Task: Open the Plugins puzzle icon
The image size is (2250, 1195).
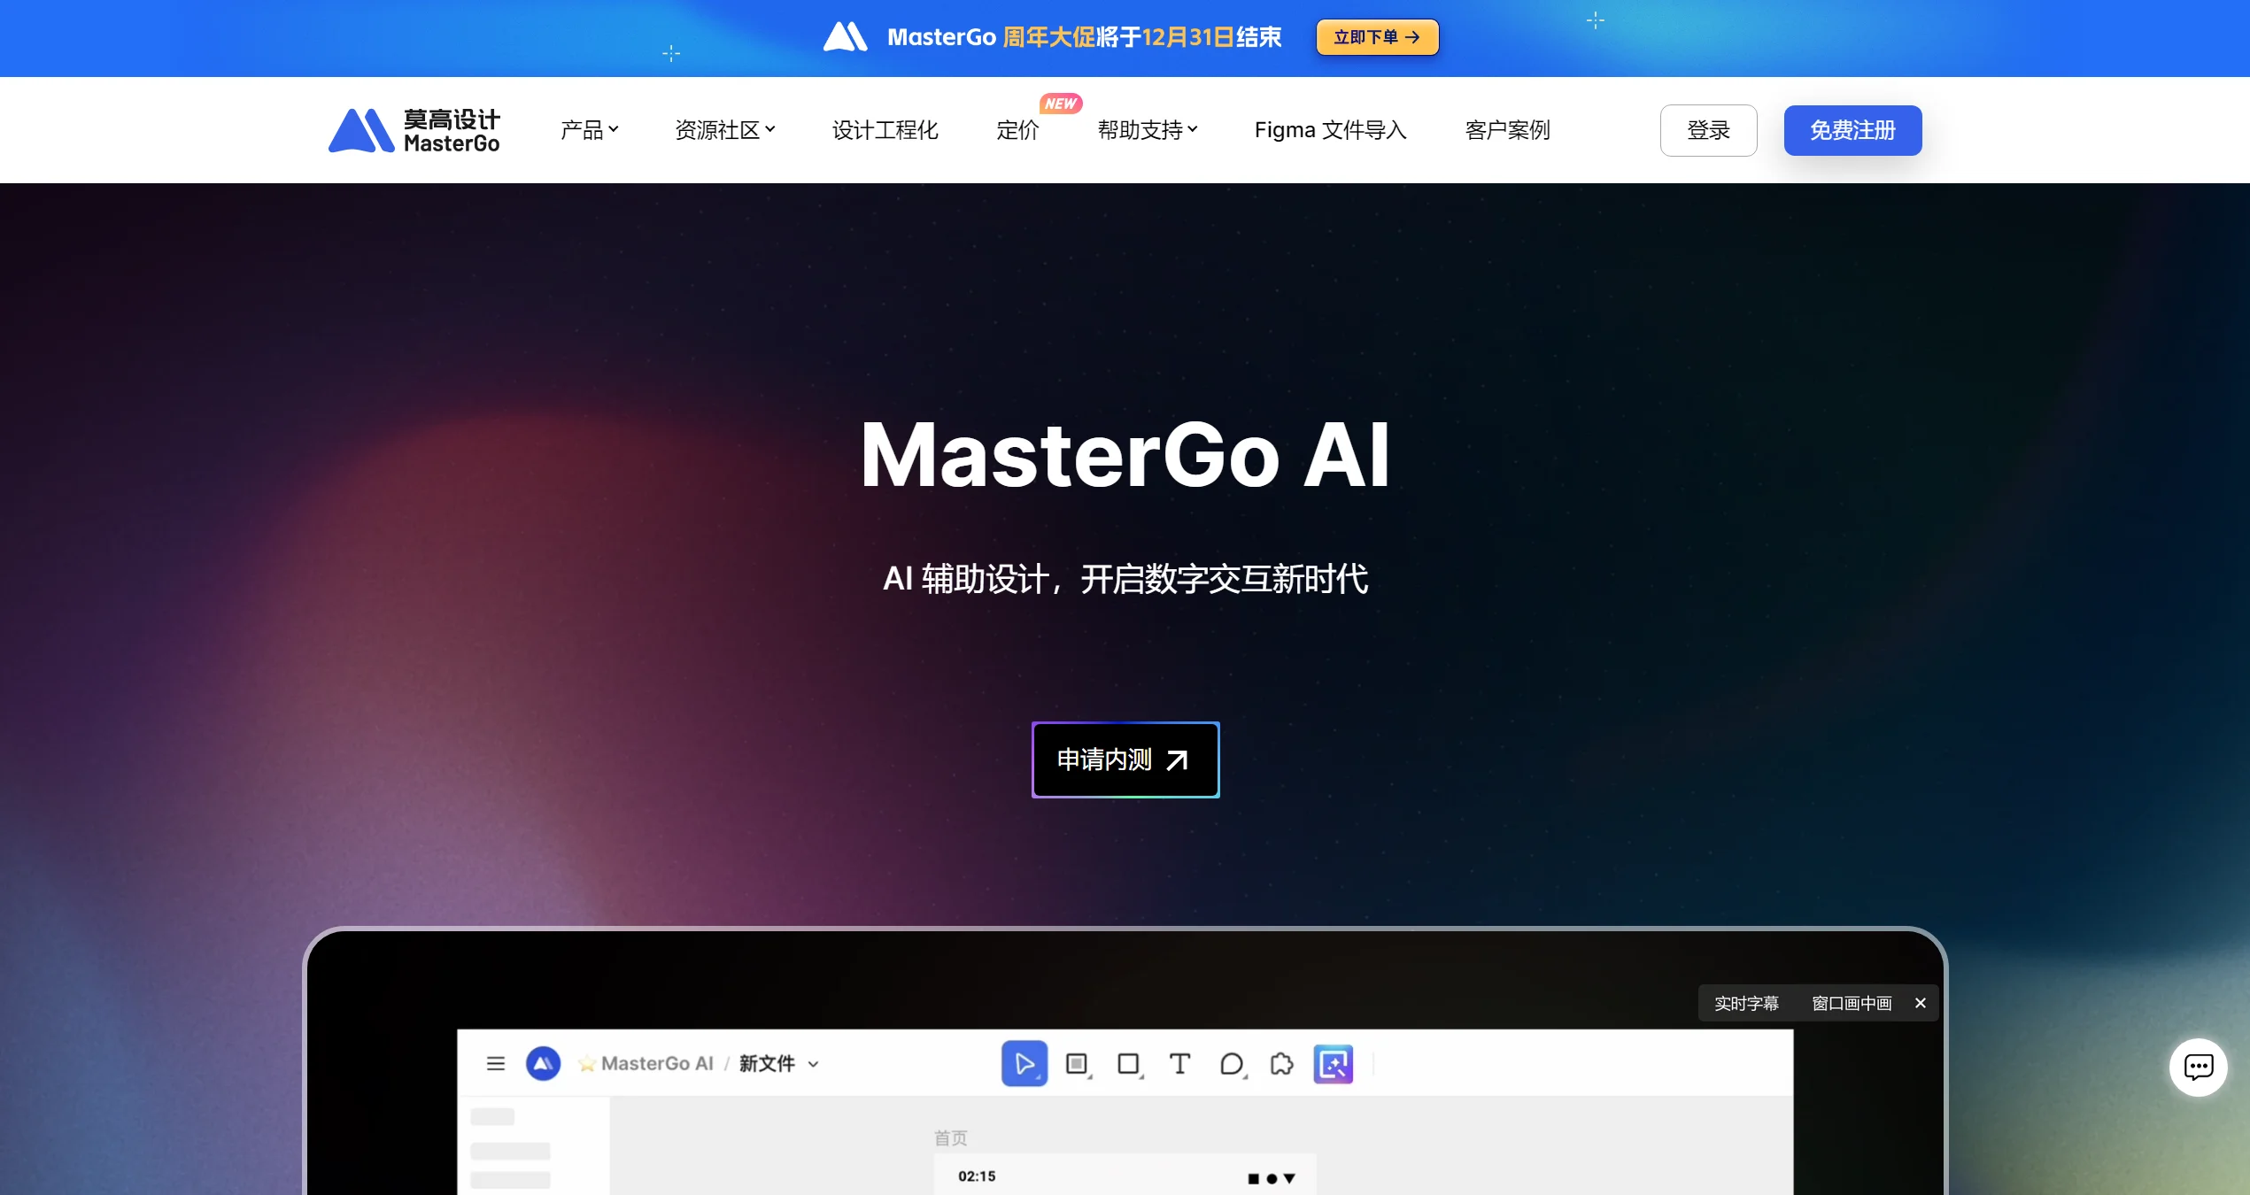Action: (1281, 1063)
